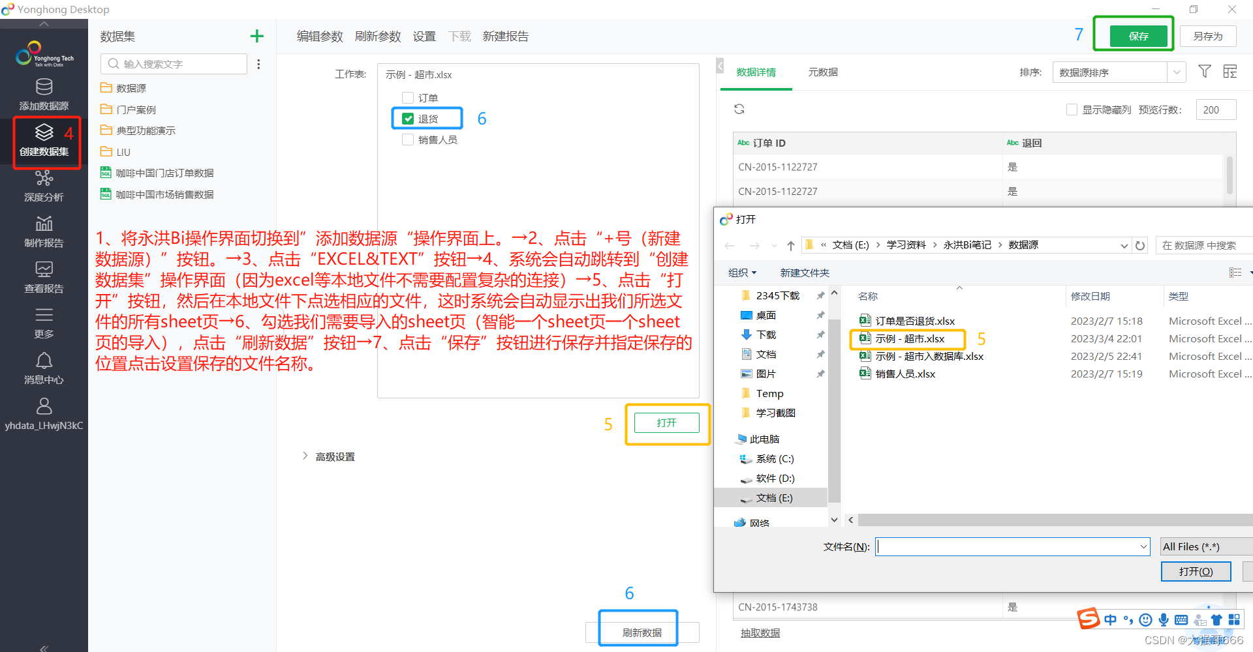Click the back arrow in the open dialog

coord(730,245)
